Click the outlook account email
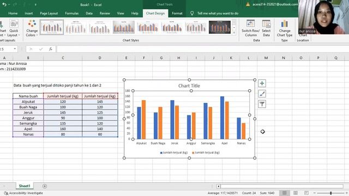 tap(275, 4)
